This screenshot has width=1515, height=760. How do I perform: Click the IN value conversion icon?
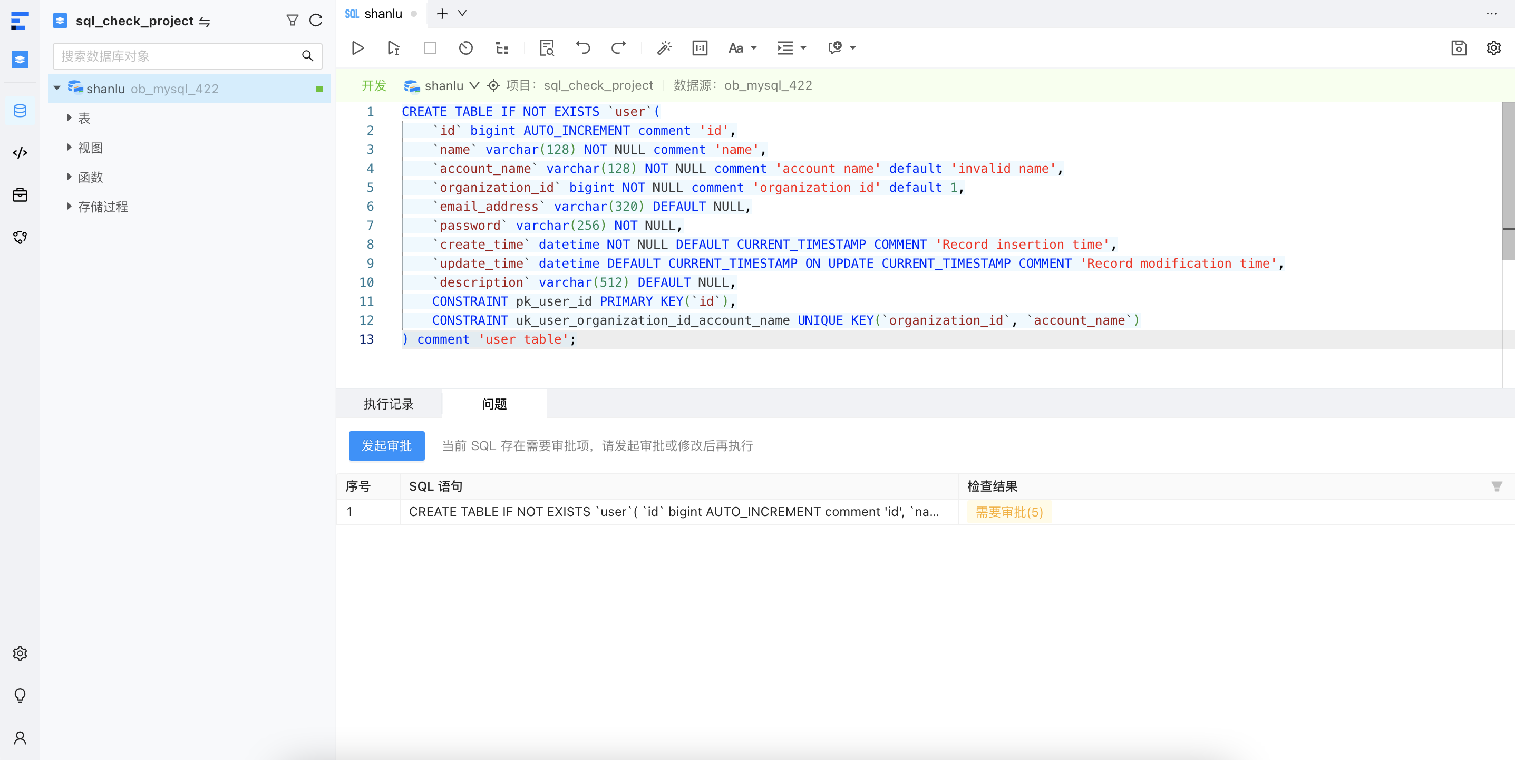pyautogui.click(x=700, y=47)
